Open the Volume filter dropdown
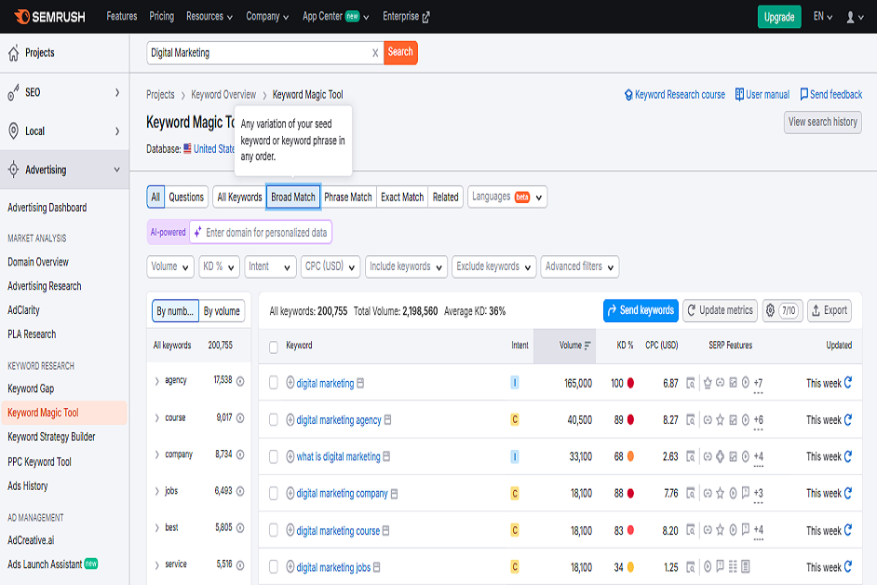Viewport: 877px width, 585px height. (170, 267)
